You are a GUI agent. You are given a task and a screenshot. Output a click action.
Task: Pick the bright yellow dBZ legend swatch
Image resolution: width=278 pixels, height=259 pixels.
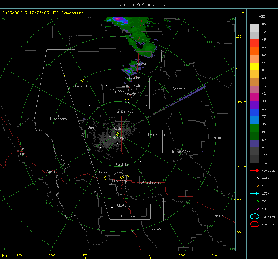pyautogui.click(x=255, y=67)
